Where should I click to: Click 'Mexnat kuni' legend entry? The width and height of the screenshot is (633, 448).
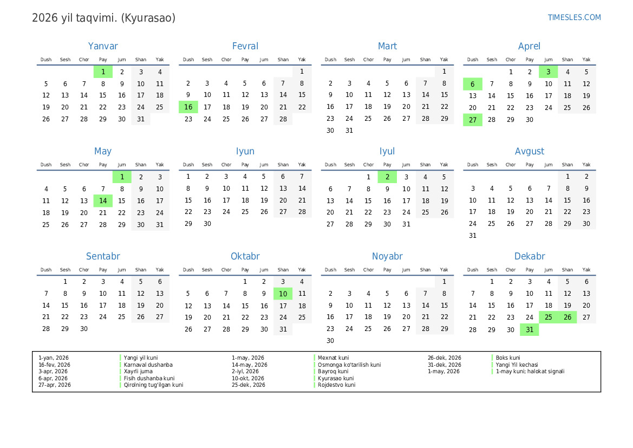tap(333, 358)
